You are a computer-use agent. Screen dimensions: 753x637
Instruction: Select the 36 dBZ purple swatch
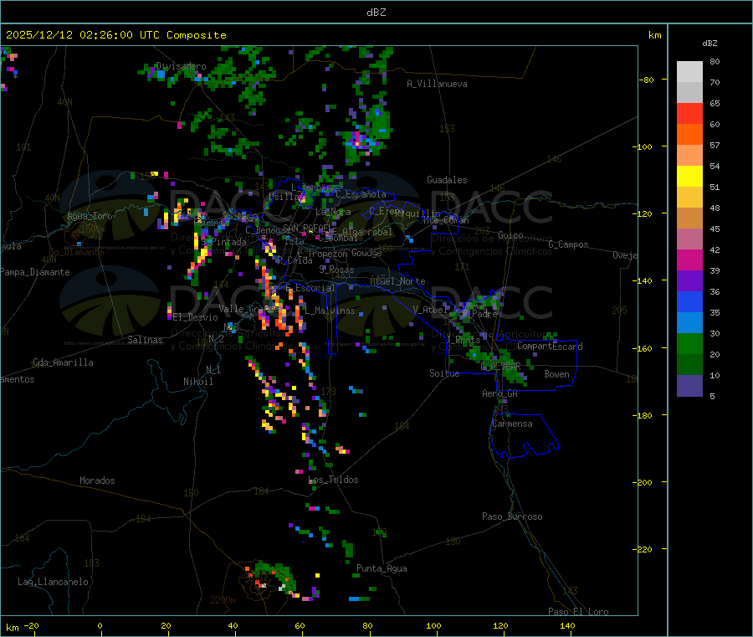689,281
